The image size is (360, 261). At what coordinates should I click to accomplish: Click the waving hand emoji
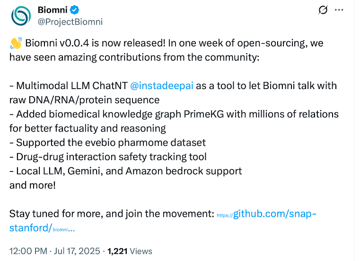16,44
